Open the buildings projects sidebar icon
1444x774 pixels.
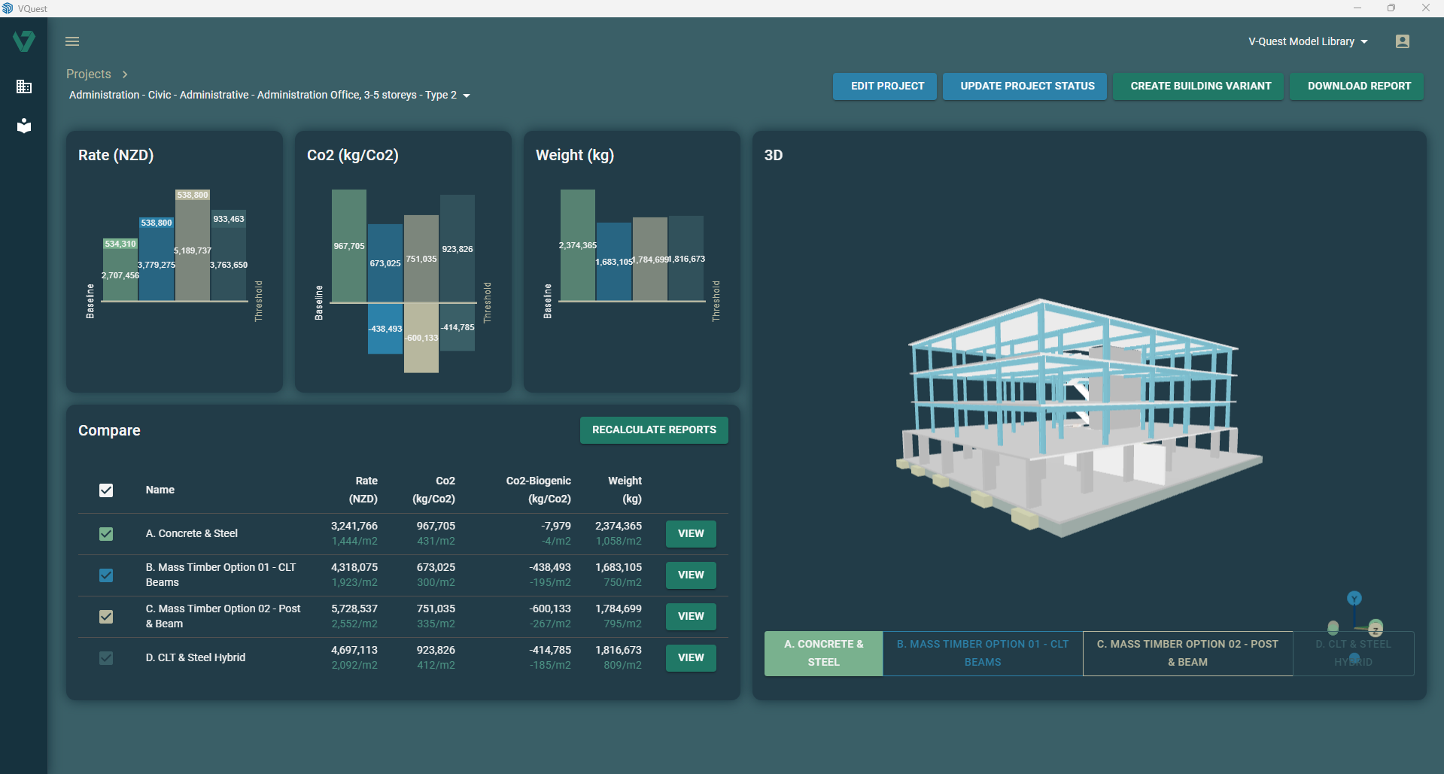(x=24, y=87)
